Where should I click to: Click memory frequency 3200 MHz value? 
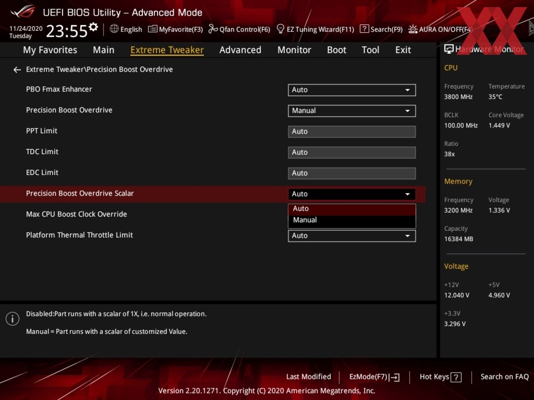pos(458,210)
